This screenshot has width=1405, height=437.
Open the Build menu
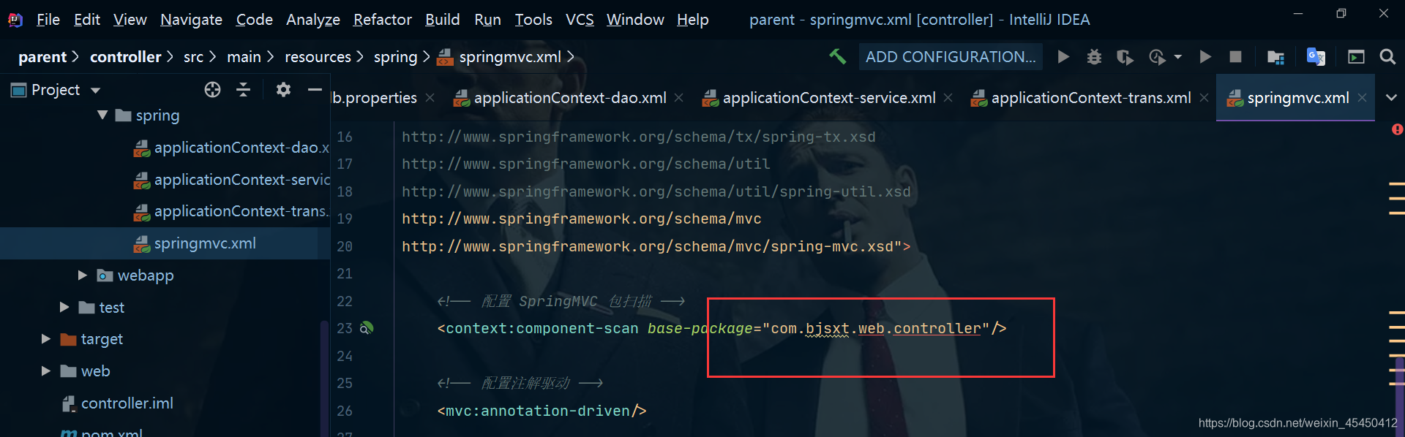[x=443, y=20]
